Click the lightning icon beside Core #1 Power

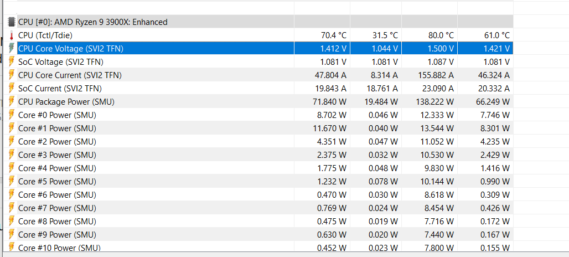pyautogui.click(x=12, y=128)
